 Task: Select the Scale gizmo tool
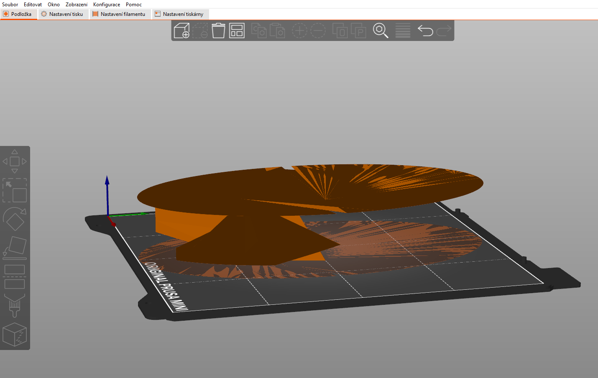(15, 190)
